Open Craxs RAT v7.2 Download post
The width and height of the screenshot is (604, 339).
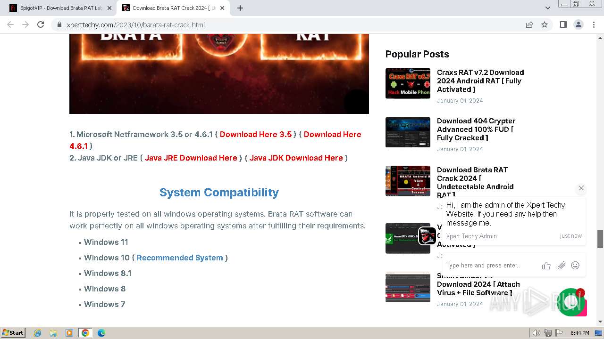(x=480, y=81)
